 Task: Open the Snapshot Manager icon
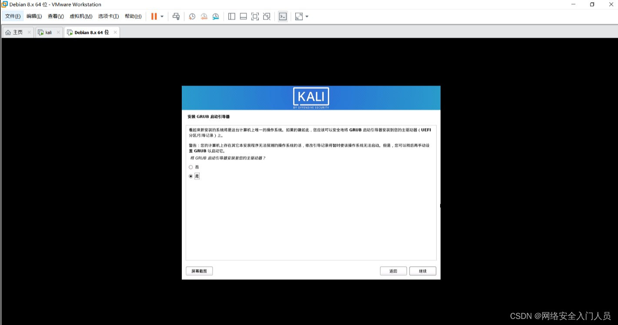coord(215,16)
